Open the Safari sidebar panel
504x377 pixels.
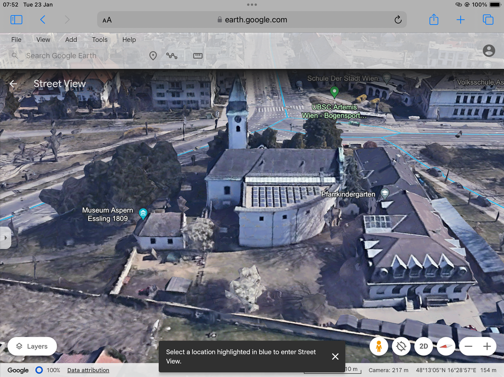coord(17,20)
